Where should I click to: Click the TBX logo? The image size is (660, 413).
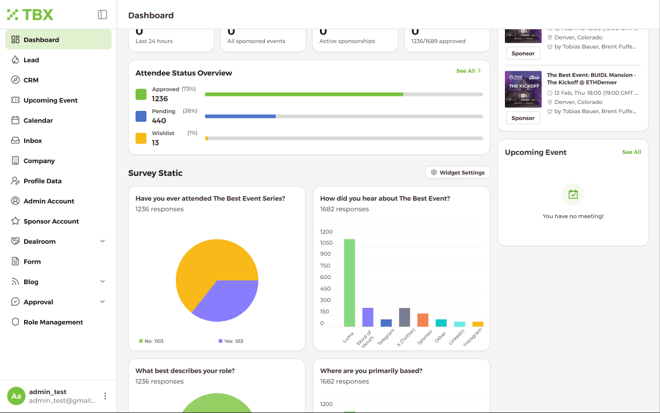click(x=30, y=15)
